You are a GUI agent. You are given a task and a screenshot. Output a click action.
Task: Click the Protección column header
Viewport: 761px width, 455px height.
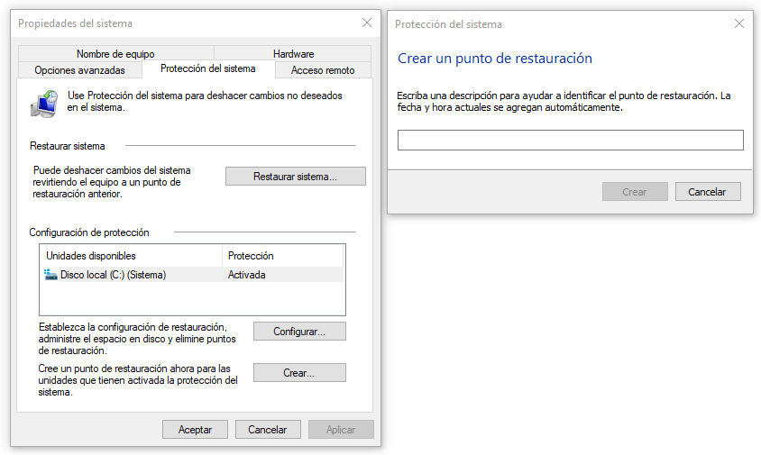click(281, 256)
